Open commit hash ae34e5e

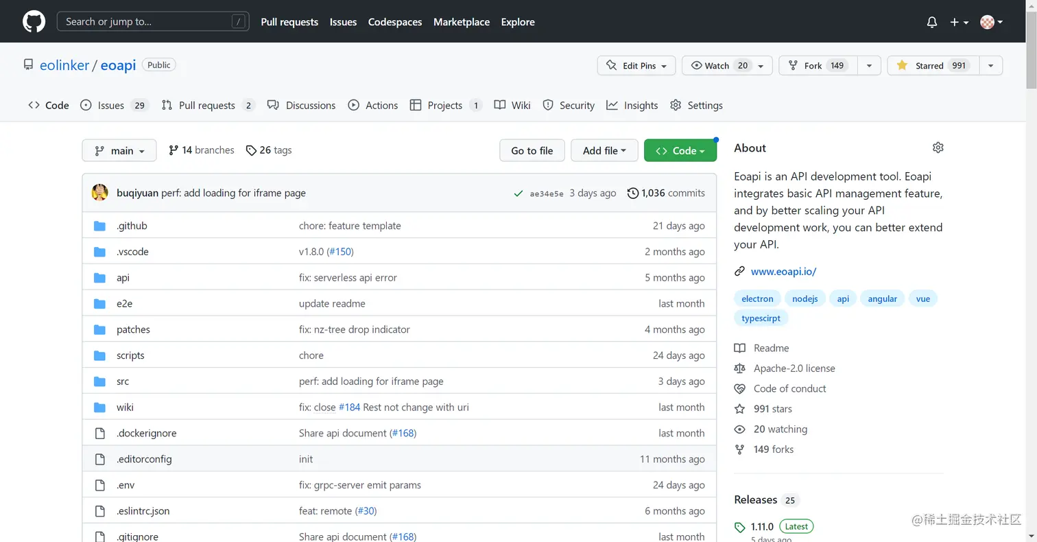pyautogui.click(x=547, y=193)
